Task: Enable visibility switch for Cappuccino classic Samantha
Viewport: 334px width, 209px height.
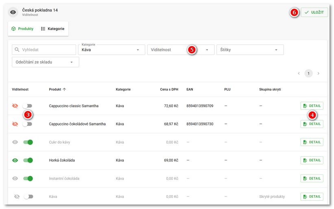Action: (x=28, y=106)
